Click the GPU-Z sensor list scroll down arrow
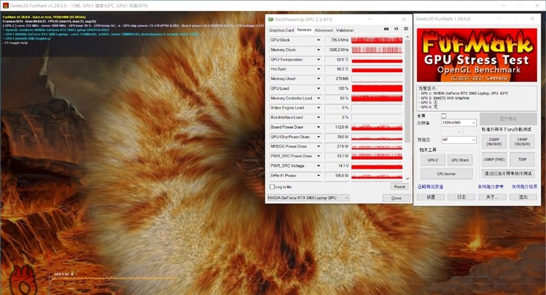 pos(407,178)
